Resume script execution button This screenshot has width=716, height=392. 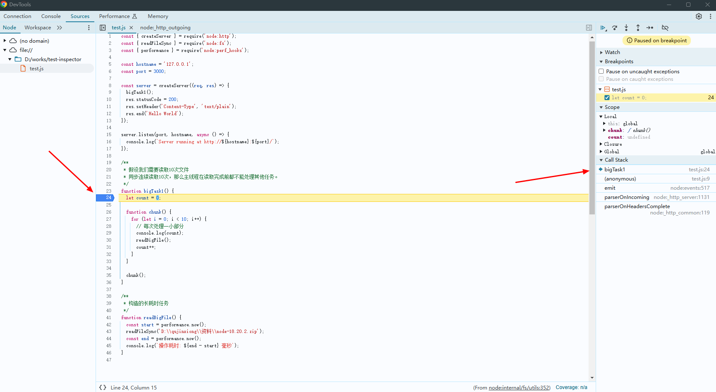pos(603,28)
